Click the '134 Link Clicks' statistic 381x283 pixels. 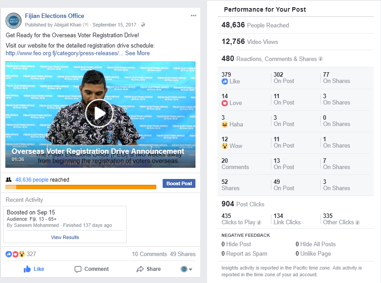tap(287, 219)
